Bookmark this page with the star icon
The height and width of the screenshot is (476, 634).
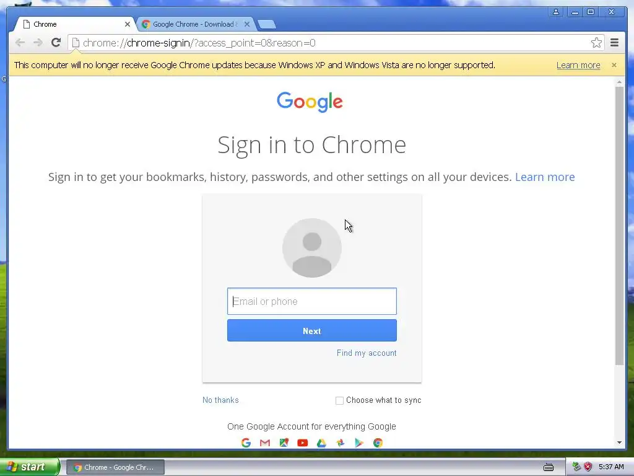tap(596, 43)
